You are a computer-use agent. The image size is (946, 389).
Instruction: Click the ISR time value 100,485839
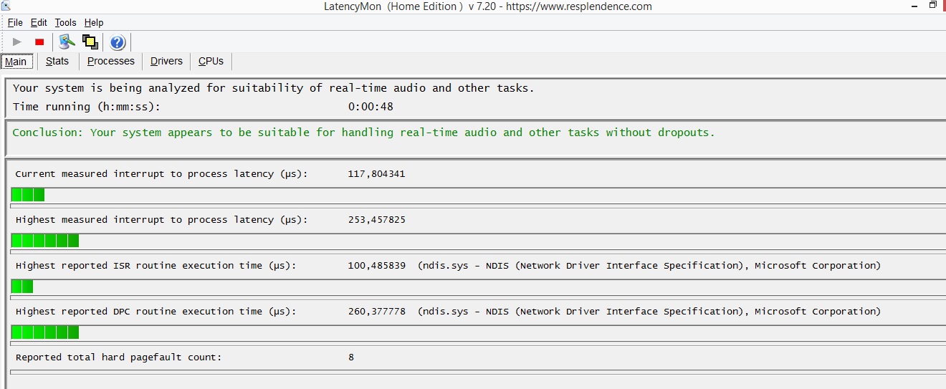coord(376,266)
